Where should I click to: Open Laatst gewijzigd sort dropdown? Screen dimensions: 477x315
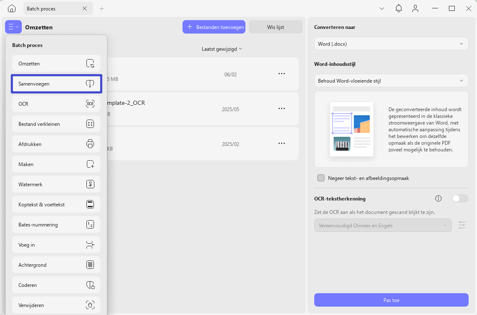pos(222,49)
